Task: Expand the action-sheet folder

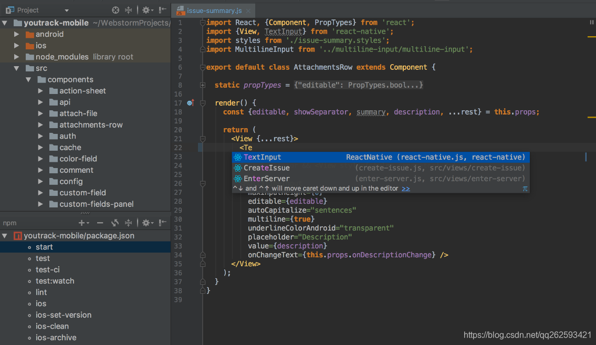Action: click(40, 91)
